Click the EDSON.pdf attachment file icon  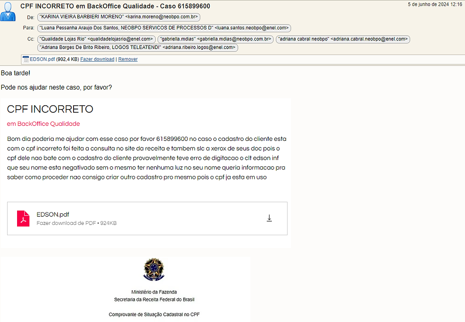pyautogui.click(x=26, y=59)
